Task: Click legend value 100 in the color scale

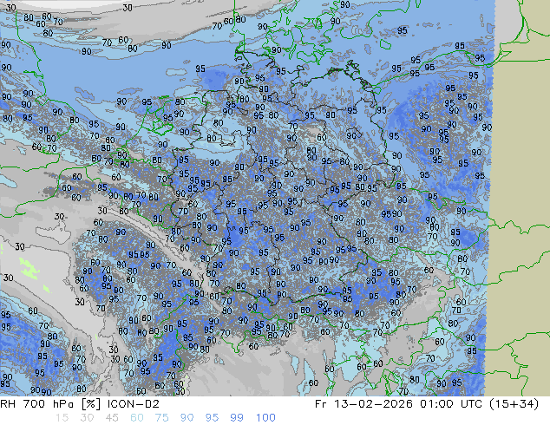Action: [265, 418]
